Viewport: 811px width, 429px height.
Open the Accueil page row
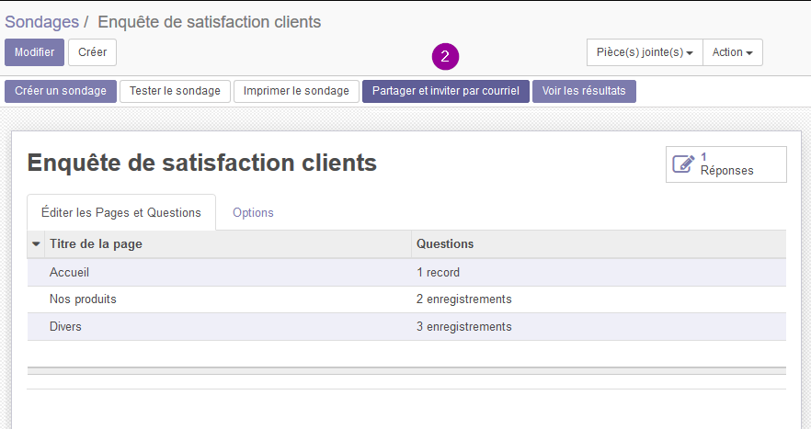[x=69, y=272]
